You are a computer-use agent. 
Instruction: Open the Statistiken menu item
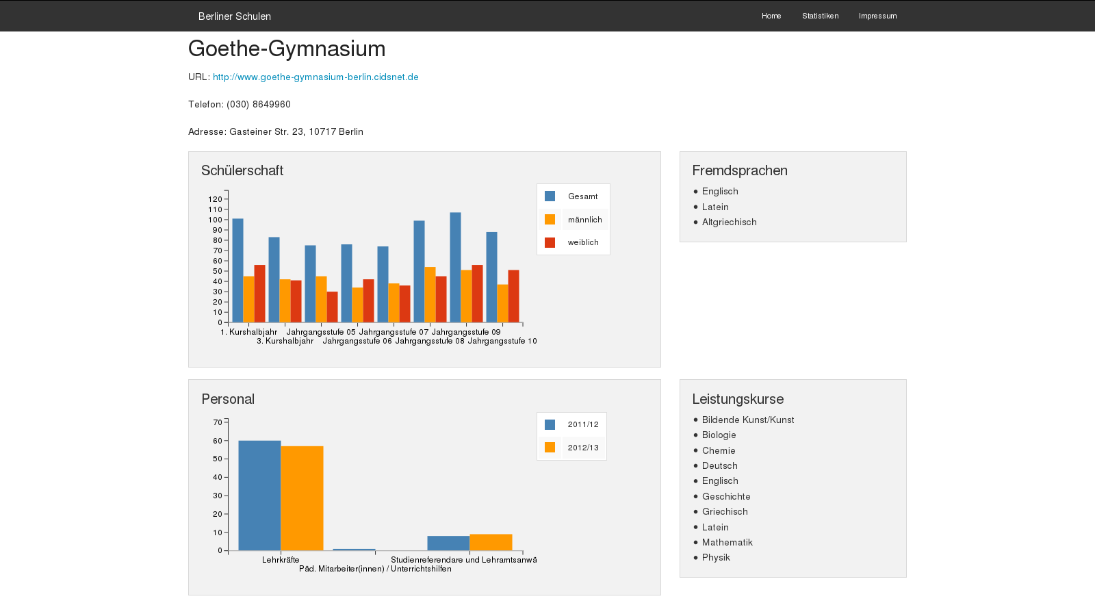click(x=820, y=16)
